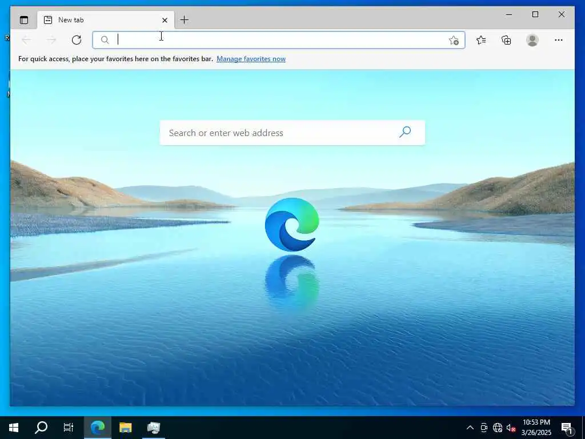Image resolution: width=585 pixels, height=439 pixels.
Task: Open network status tray icon
Action: (x=498, y=428)
